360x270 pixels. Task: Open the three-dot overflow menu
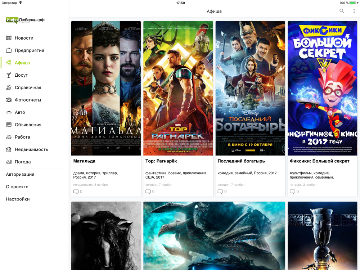(354, 11)
